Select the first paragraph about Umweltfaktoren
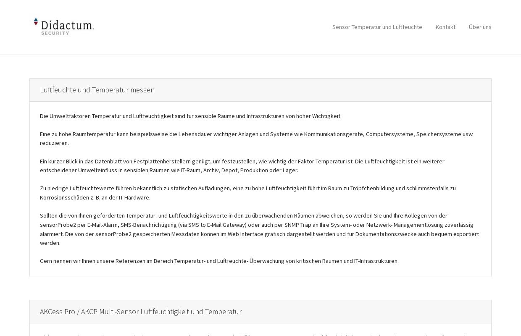Screen dimensions: 521x336 tap(191, 116)
